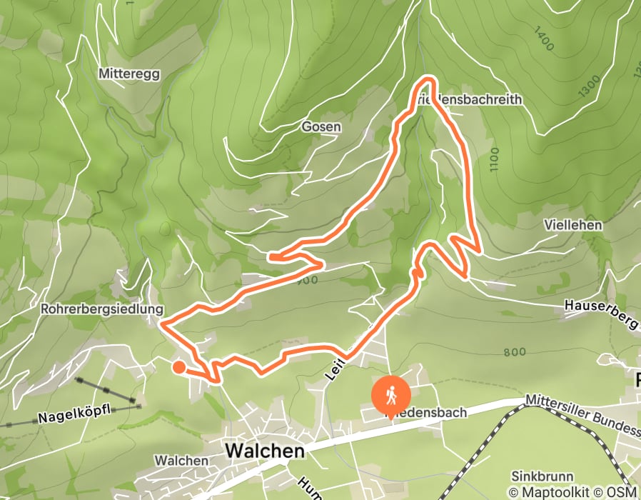Click the Viellehen place label

572,224
